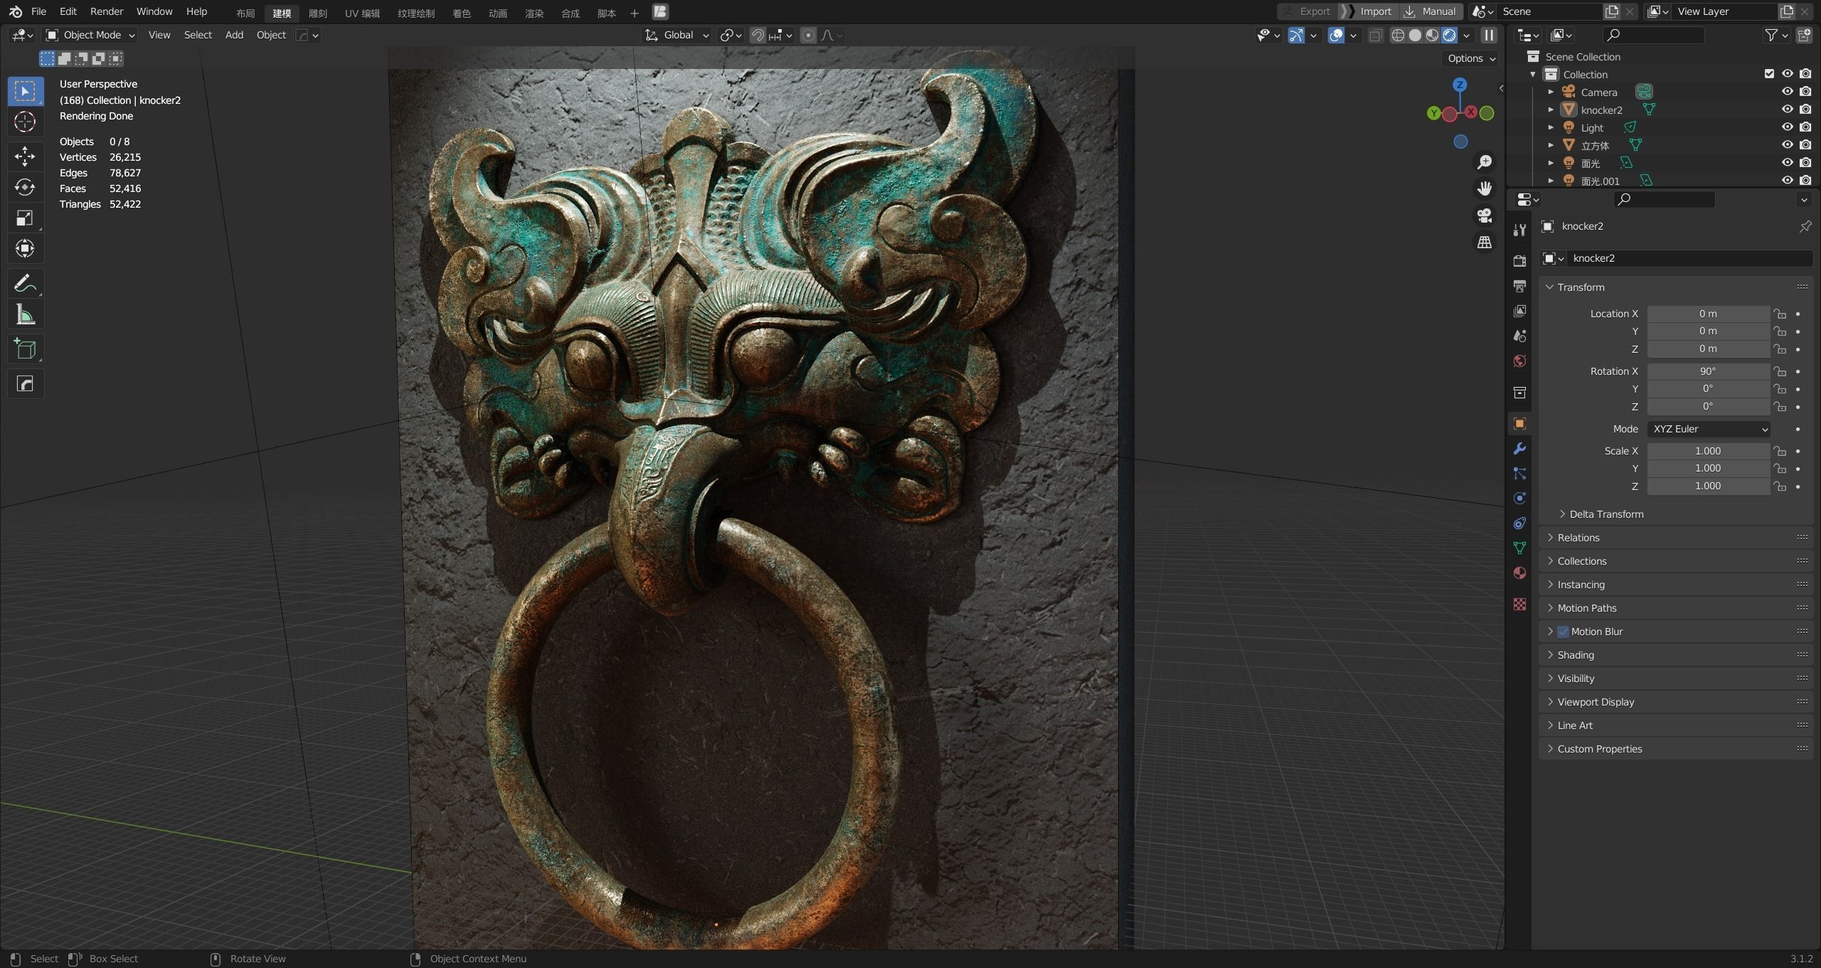Select rendered viewport shading mode

[x=1449, y=35]
